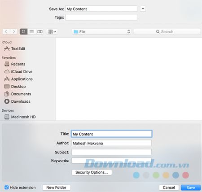The image size is (202, 192).
Task: Create a New Folder
Action: click(x=57, y=188)
